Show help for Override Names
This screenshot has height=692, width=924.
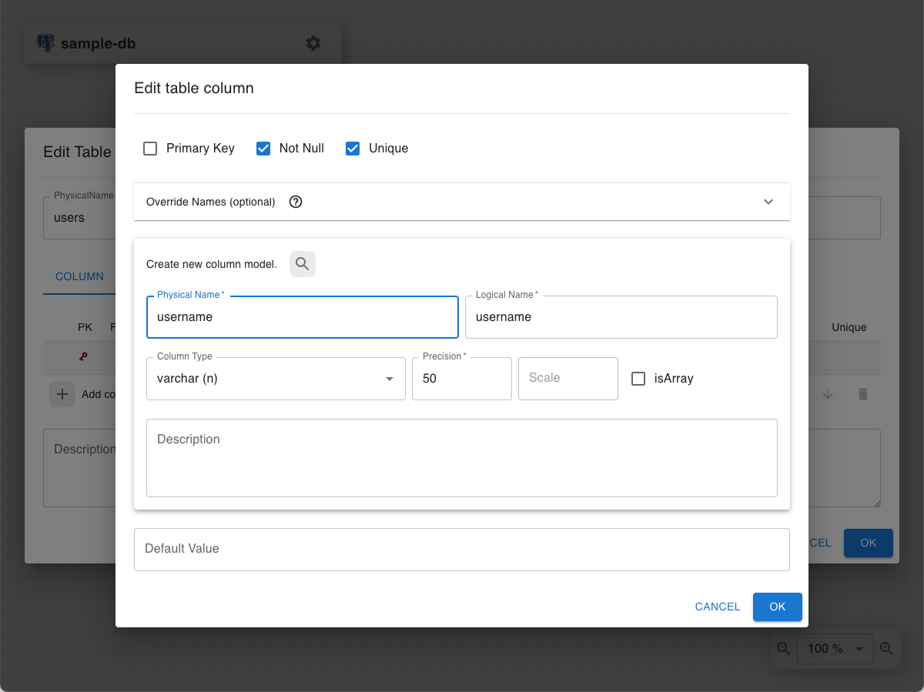point(296,202)
